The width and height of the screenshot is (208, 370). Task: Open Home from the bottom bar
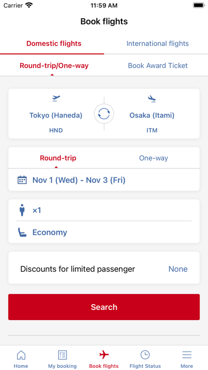[x=21, y=359]
